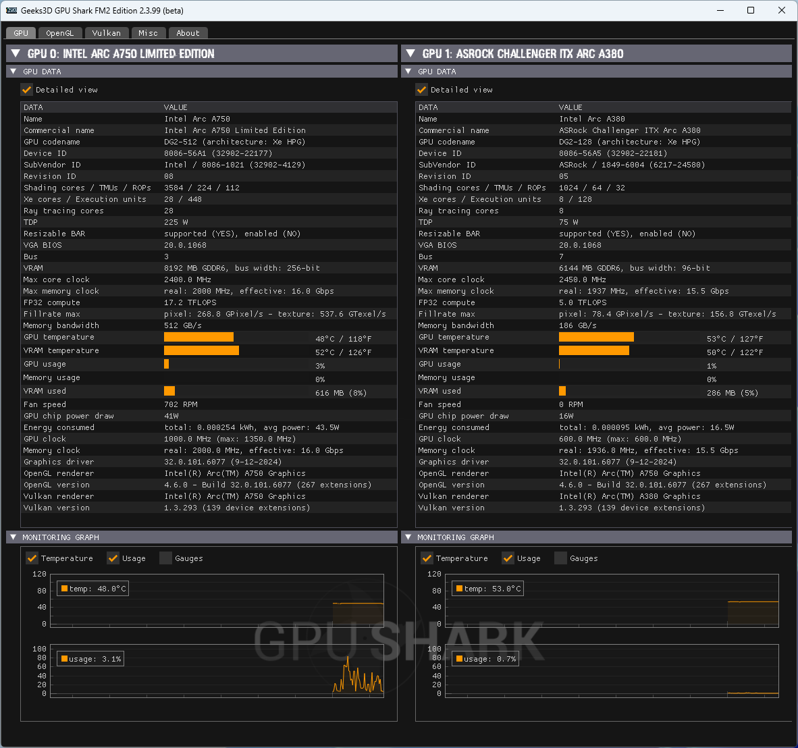The width and height of the screenshot is (798, 748).
Task: Click the '75 W' TDP value
Action: pos(568,222)
